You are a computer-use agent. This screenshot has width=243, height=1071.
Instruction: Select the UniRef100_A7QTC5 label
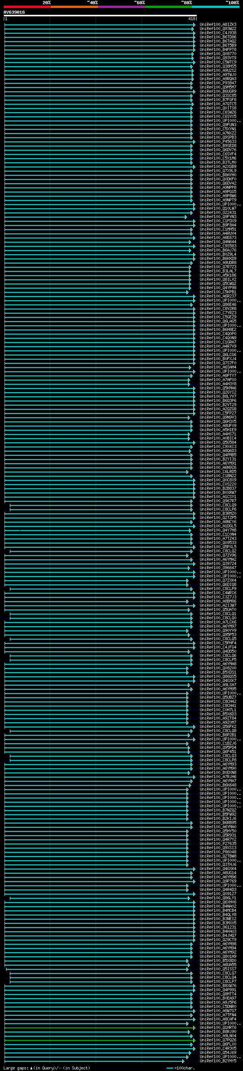click(218, 104)
